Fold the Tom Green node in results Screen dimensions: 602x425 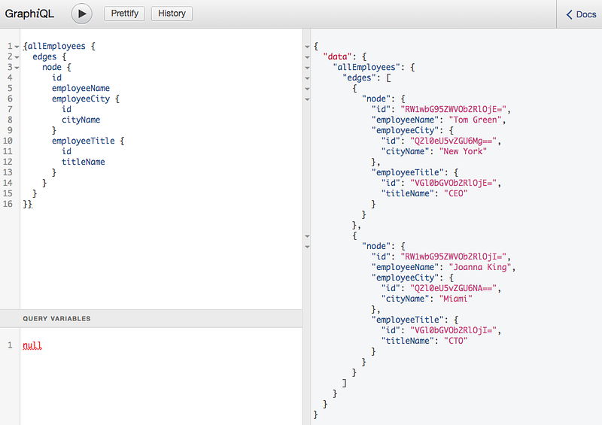click(306, 99)
